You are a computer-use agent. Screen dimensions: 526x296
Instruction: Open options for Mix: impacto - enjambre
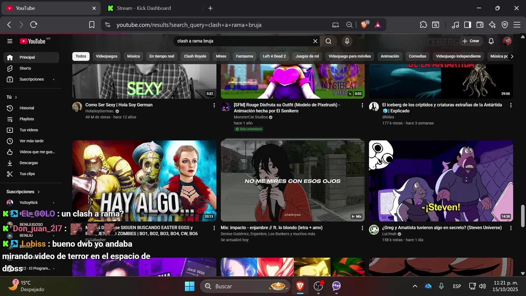(x=362, y=228)
